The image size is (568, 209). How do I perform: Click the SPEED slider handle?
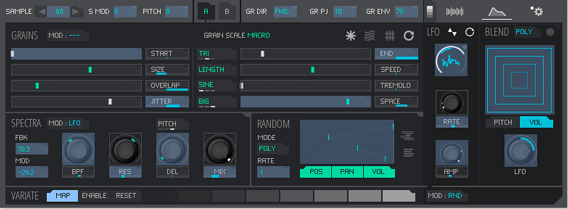tap(313, 69)
